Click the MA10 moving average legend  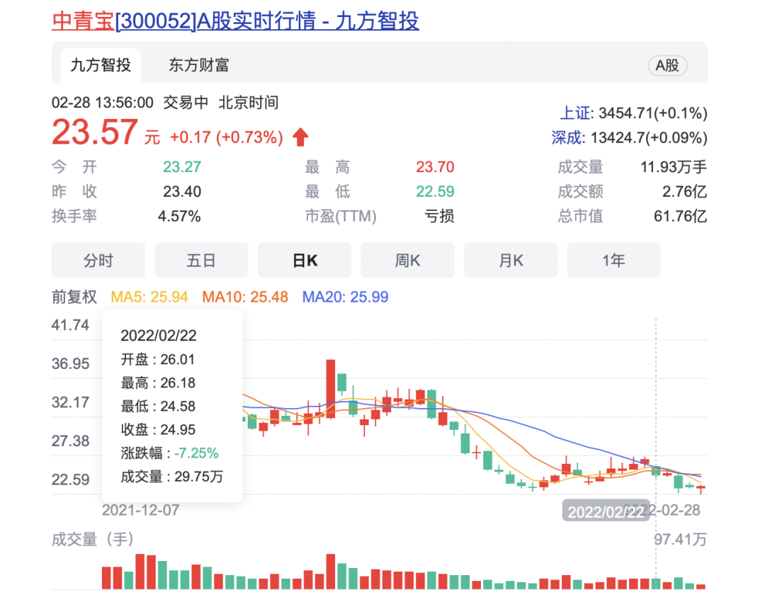click(x=245, y=297)
